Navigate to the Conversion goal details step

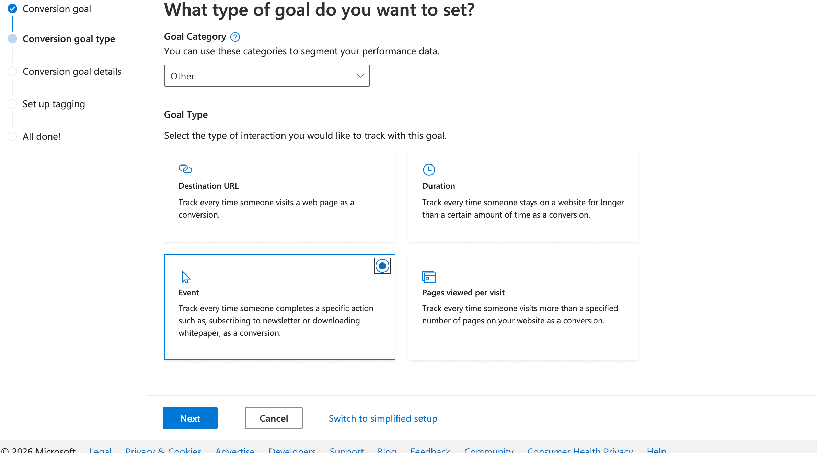(x=72, y=71)
